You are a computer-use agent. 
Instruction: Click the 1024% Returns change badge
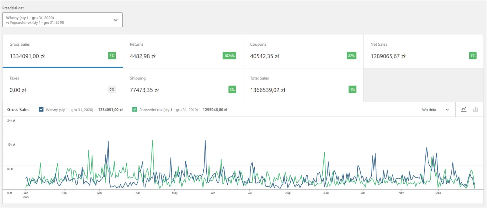point(229,56)
